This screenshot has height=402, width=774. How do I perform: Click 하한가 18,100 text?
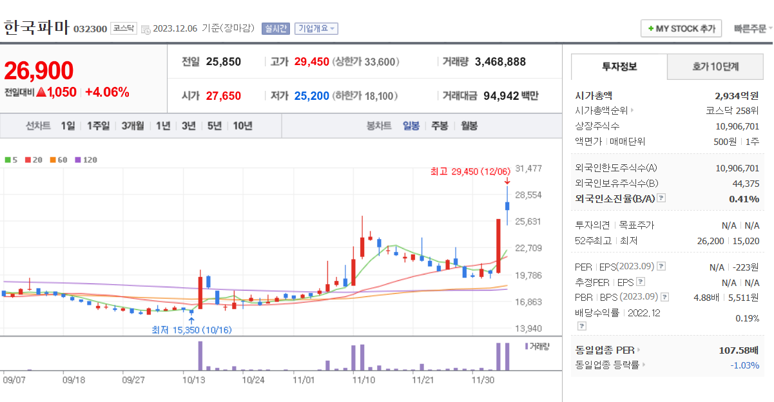(366, 96)
